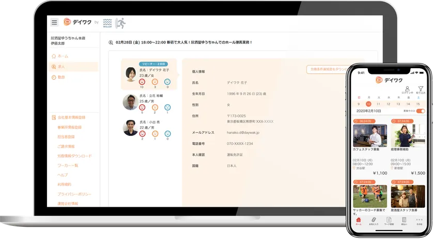Open 労務情報ダウンロード link
This screenshot has width=434, height=245.
click(x=74, y=156)
